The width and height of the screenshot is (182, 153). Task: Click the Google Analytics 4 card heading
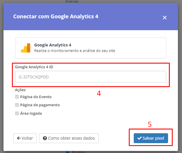coord(53,45)
